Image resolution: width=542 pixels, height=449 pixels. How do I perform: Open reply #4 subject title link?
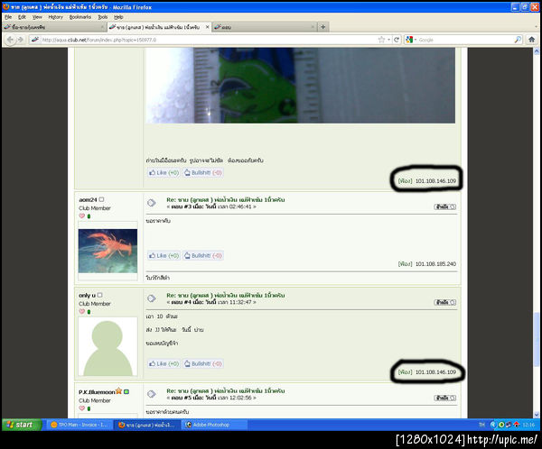coord(225,296)
